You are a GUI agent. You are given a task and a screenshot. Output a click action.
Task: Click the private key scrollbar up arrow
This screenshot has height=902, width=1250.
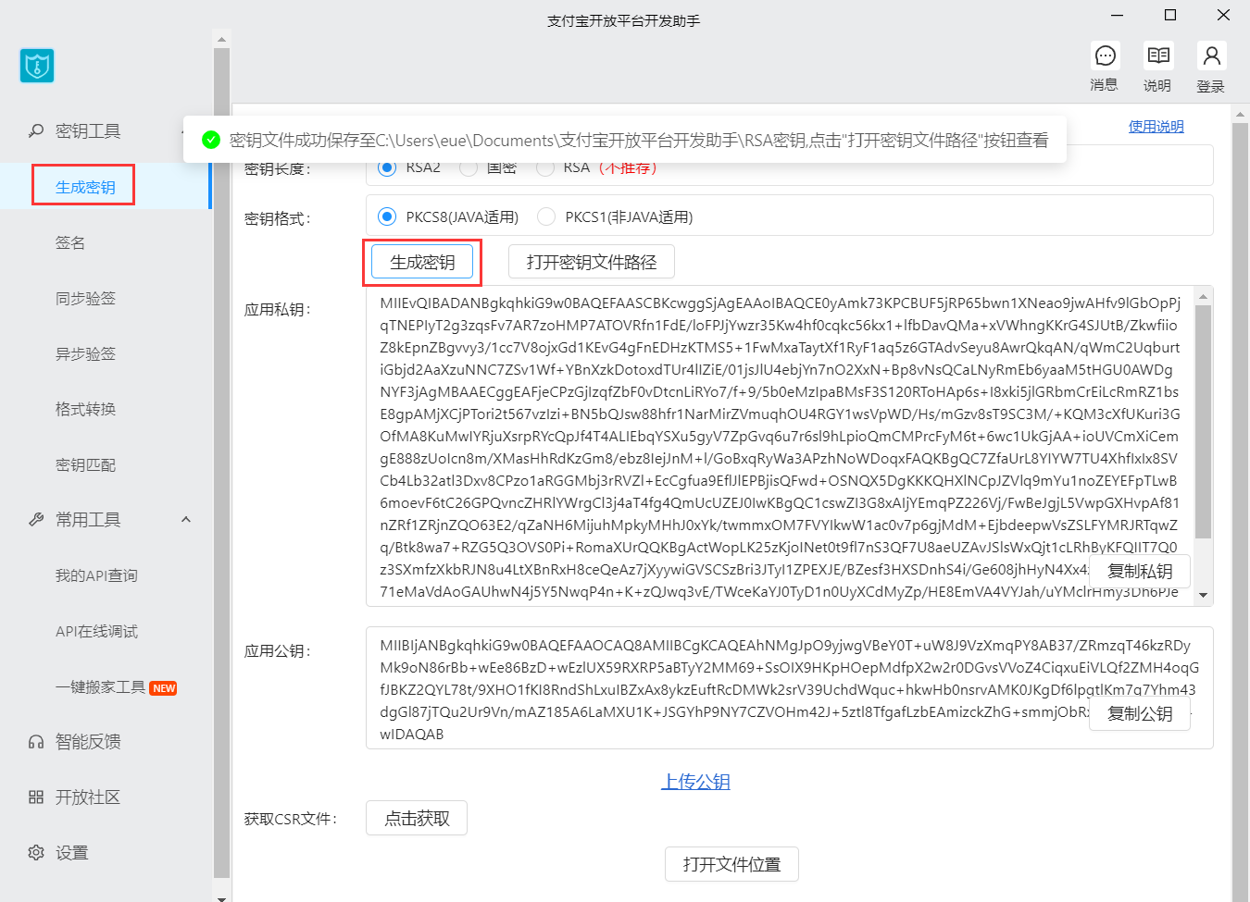click(x=1204, y=296)
